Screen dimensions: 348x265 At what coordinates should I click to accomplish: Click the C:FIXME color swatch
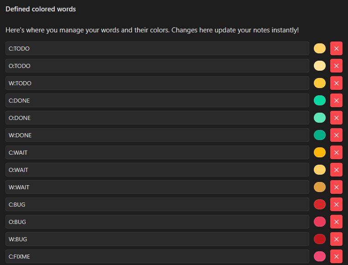pyautogui.click(x=320, y=256)
